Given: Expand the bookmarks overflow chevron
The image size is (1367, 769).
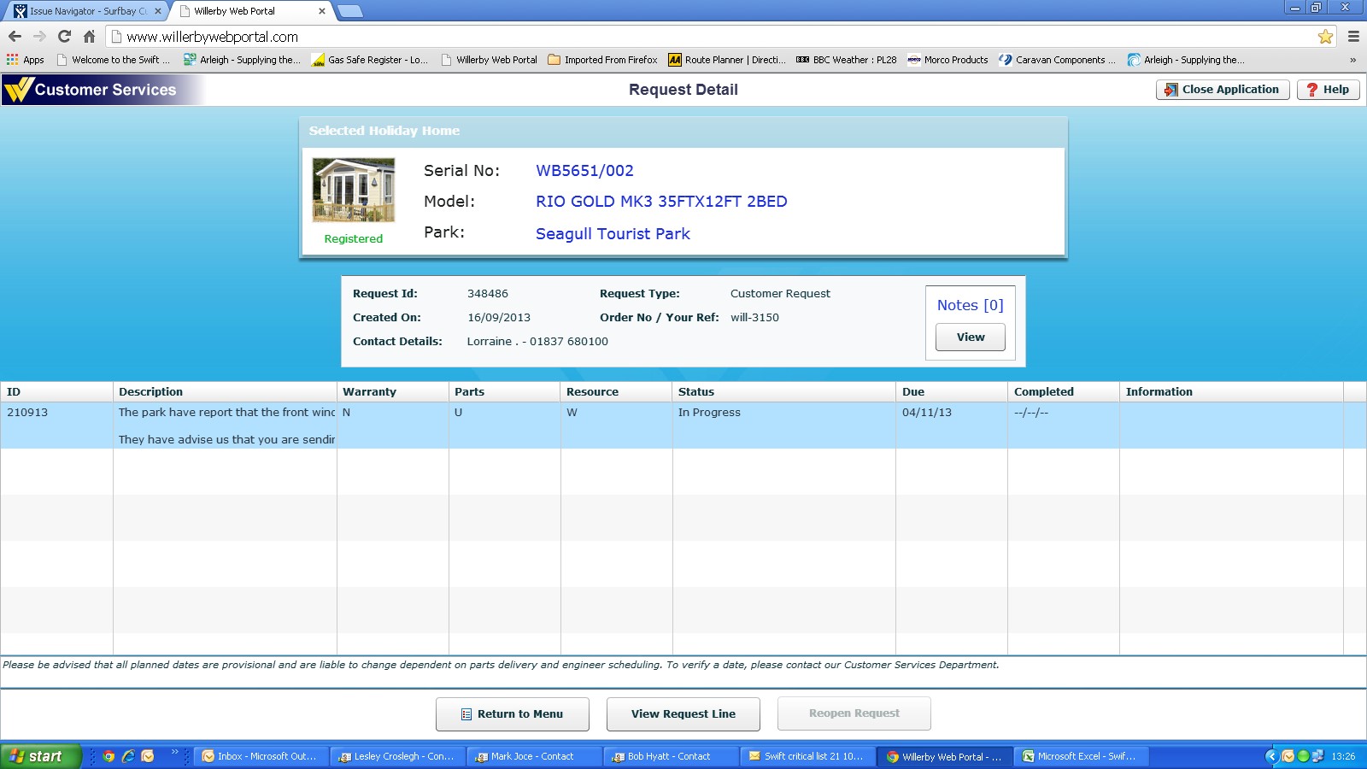Looking at the screenshot, I should [x=1352, y=60].
